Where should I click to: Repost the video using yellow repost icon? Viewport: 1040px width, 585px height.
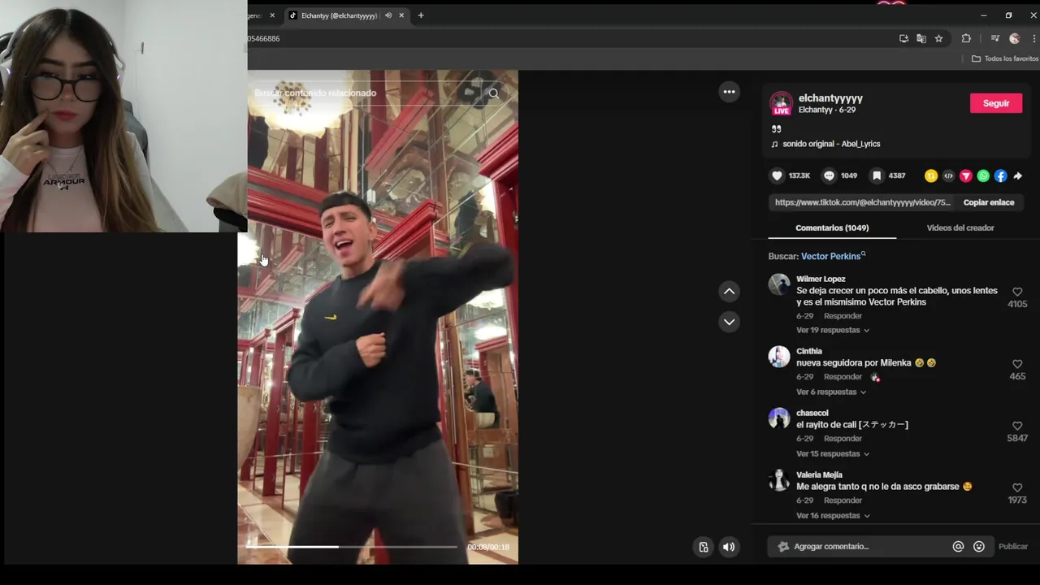[931, 175]
